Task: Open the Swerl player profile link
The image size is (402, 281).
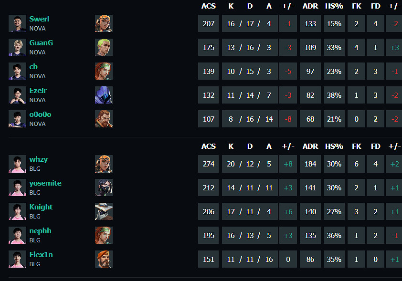Action: point(39,19)
